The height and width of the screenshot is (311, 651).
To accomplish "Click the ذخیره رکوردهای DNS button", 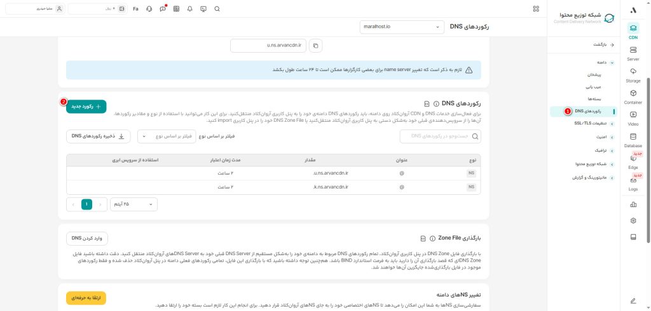I will [99, 136].
